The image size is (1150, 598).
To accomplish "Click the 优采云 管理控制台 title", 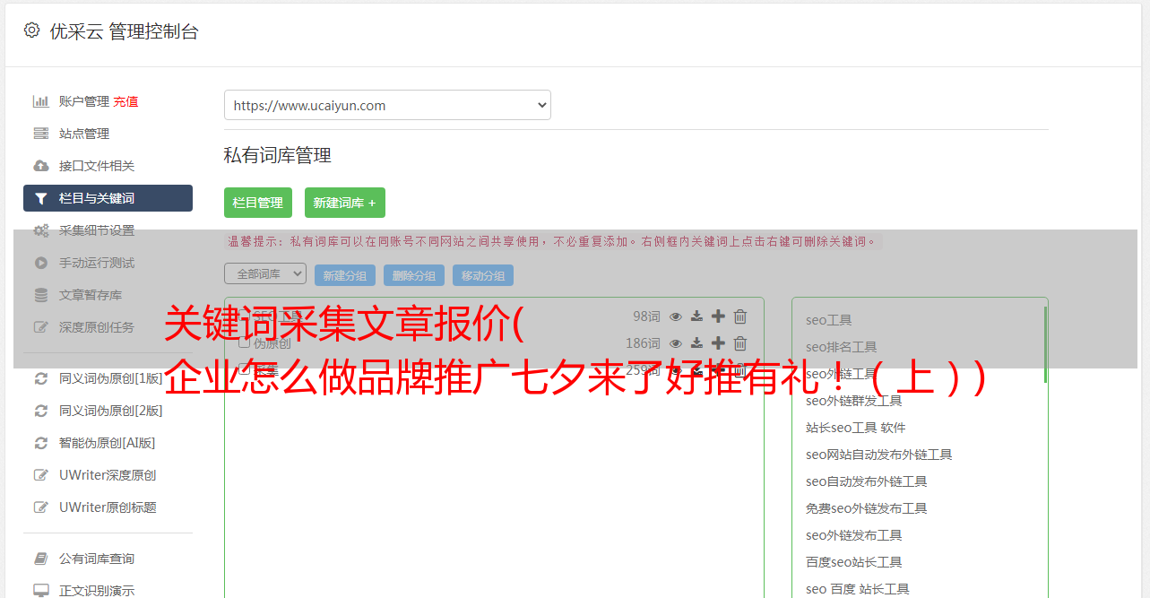I will [x=124, y=31].
